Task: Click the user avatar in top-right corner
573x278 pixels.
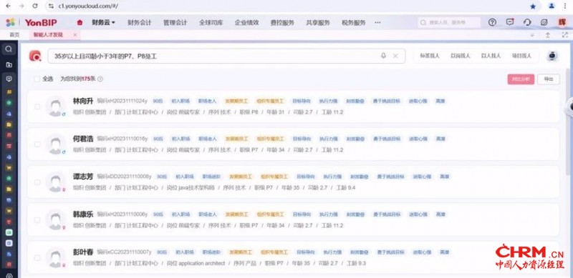Action: (x=562, y=22)
